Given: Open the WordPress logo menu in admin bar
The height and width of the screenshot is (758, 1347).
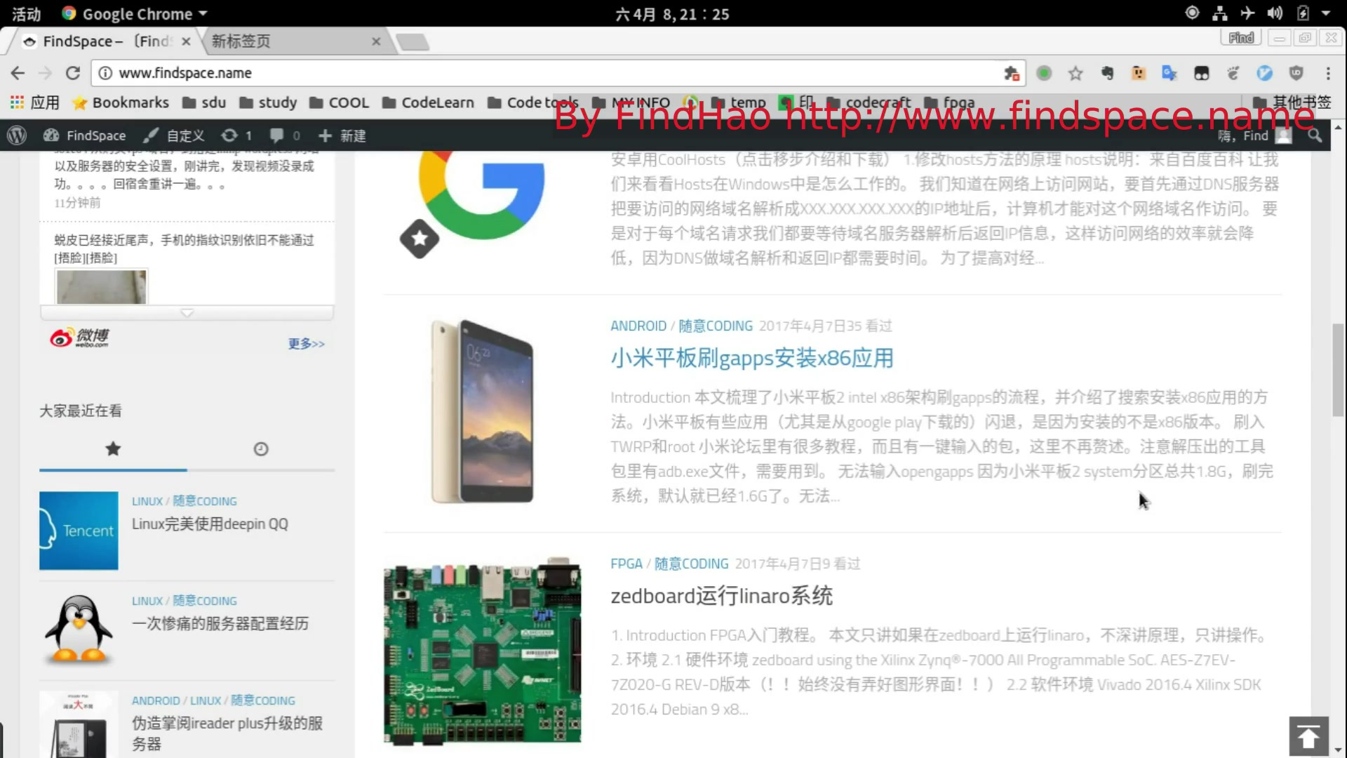Looking at the screenshot, I should pyautogui.click(x=15, y=135).
